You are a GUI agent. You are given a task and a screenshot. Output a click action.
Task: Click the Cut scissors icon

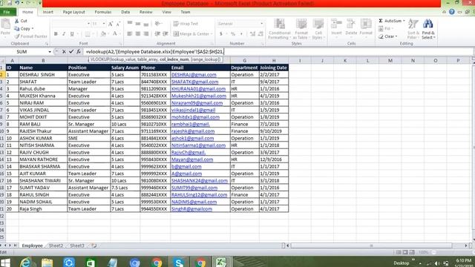click(17, 21)
